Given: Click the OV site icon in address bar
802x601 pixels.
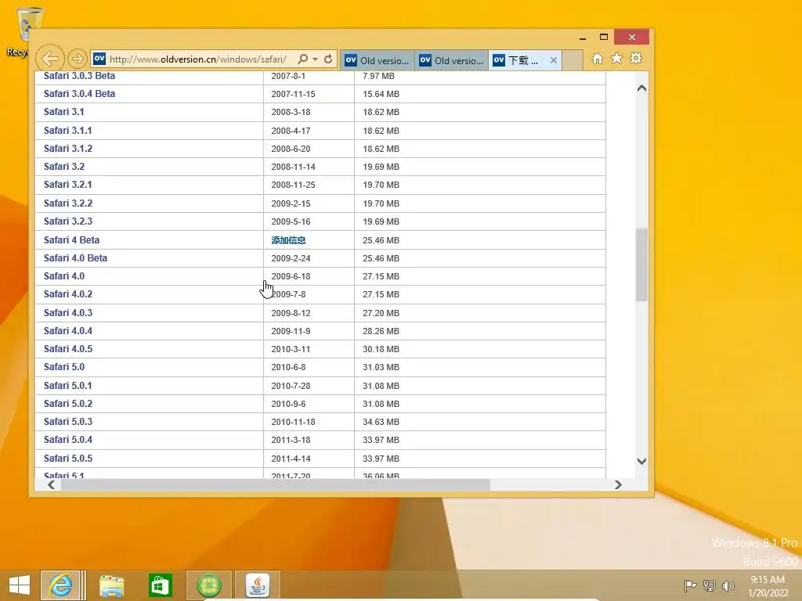Looking at the screenshot, I should [x=99, y=59].
